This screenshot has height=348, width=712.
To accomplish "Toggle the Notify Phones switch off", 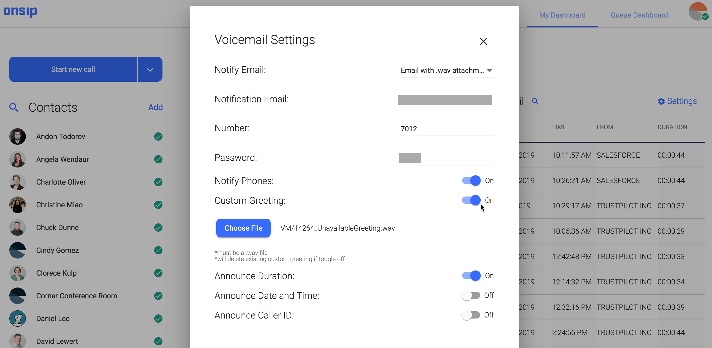I will (x=471, y=180).
